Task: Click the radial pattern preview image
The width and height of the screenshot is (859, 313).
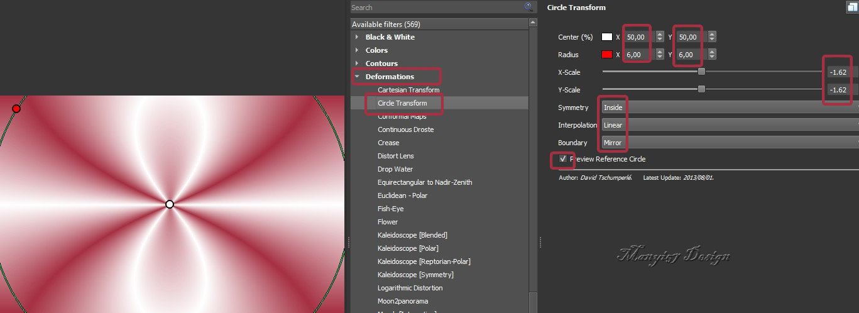Action: click(172, 204)
